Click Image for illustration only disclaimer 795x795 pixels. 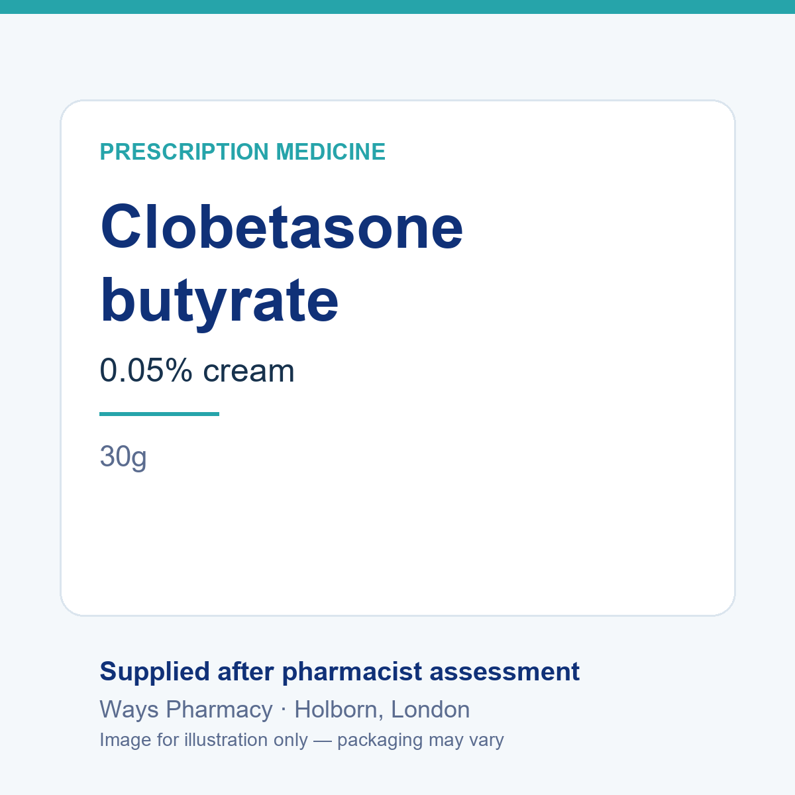[204, 740]
